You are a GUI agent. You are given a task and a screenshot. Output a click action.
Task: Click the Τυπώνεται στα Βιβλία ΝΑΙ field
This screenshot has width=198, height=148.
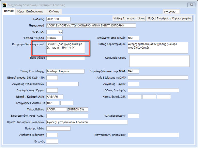click(x=133, y=38)
